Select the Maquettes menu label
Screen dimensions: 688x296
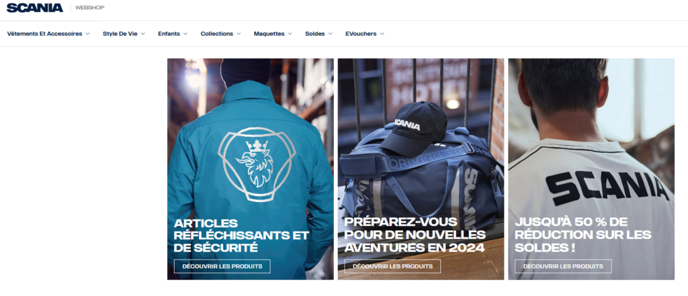point(269,34)
